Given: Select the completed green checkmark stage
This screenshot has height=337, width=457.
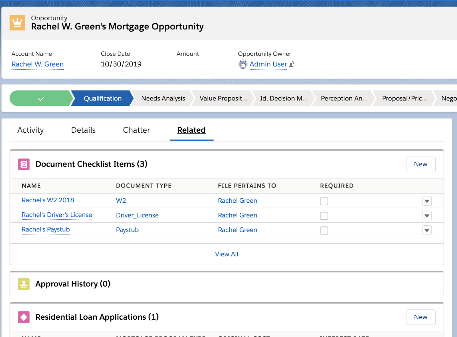Looking at the screenshot, I should (x=41, y=98).
